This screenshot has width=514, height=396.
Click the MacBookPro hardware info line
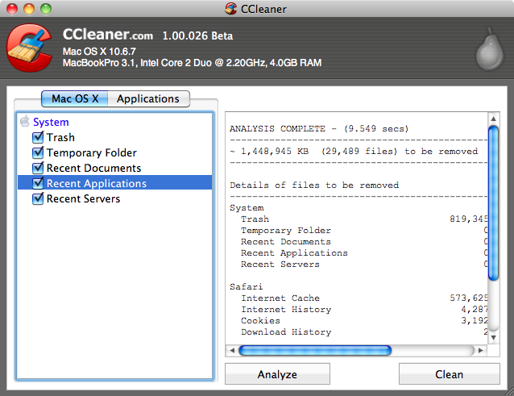(x=192, y=63)
